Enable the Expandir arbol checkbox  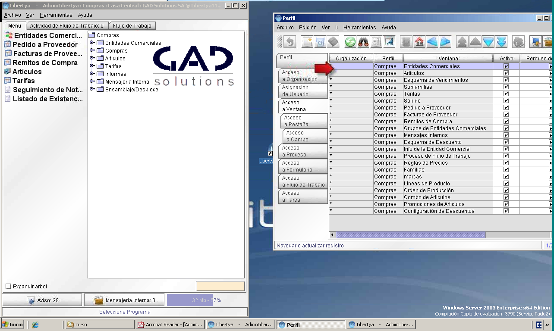[x=8, y=287]
